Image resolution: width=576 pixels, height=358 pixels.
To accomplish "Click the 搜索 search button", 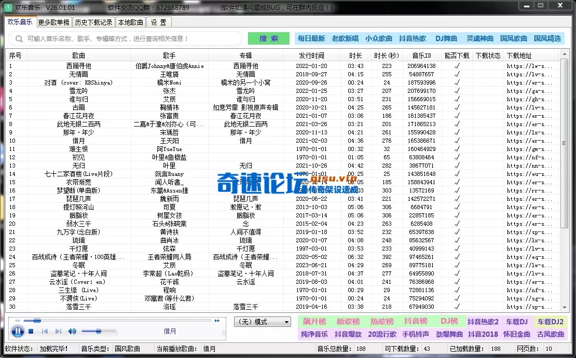I will tap(268, 38).
